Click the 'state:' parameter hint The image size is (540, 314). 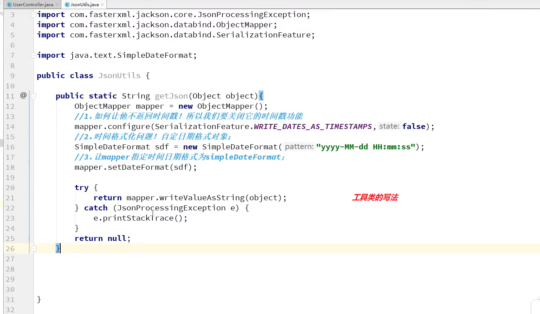click(x=389, y=126)
